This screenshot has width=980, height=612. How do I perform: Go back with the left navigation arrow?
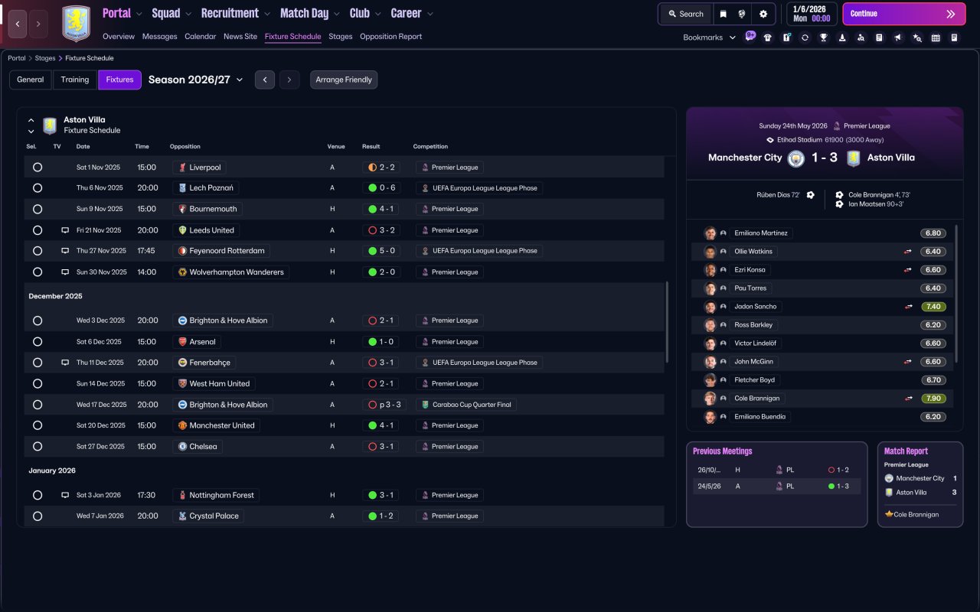(x=18, y=24)
